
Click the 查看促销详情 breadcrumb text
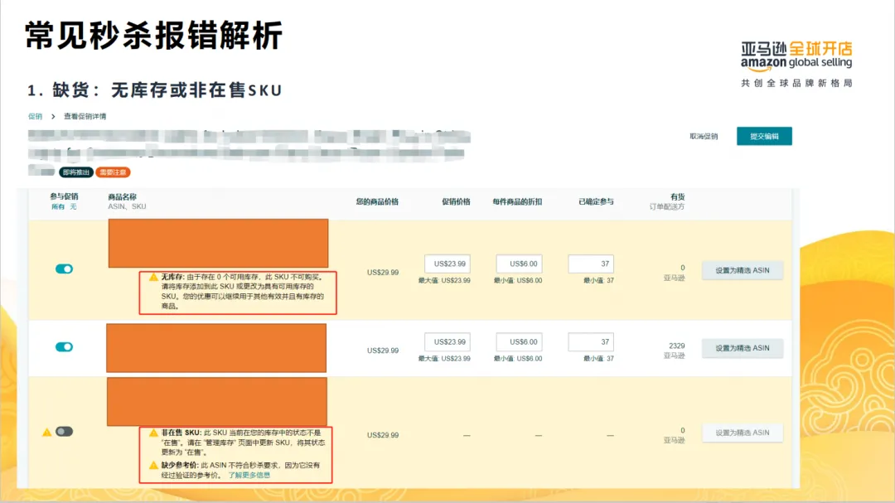[x=85, y=117]
